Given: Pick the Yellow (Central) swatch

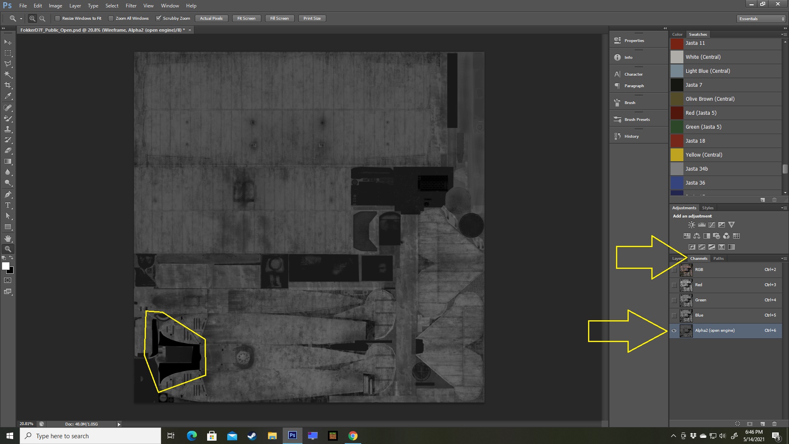Looking at the screenshot, I should (677, 155).
